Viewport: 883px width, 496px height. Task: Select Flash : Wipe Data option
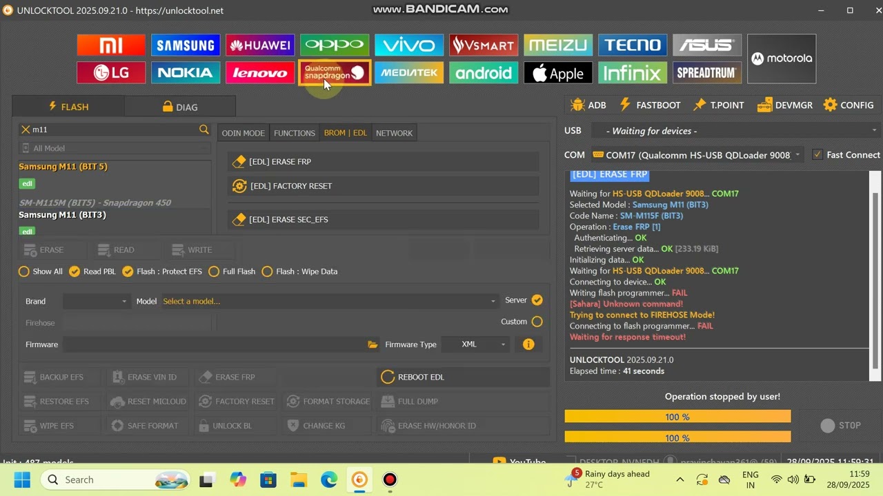pos(299,271)
